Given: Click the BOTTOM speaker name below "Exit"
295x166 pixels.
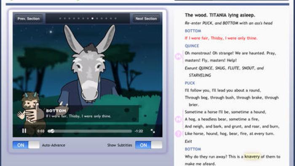Looking at the screenshot, I should [193, 149].
